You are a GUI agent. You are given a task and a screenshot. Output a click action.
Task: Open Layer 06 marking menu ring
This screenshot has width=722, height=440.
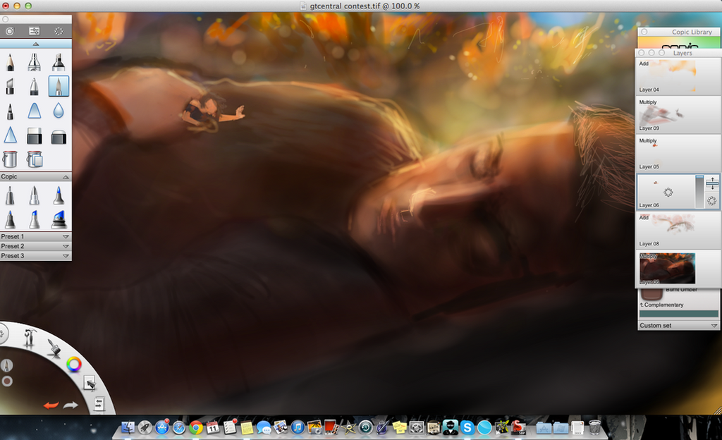pos(668,192)
